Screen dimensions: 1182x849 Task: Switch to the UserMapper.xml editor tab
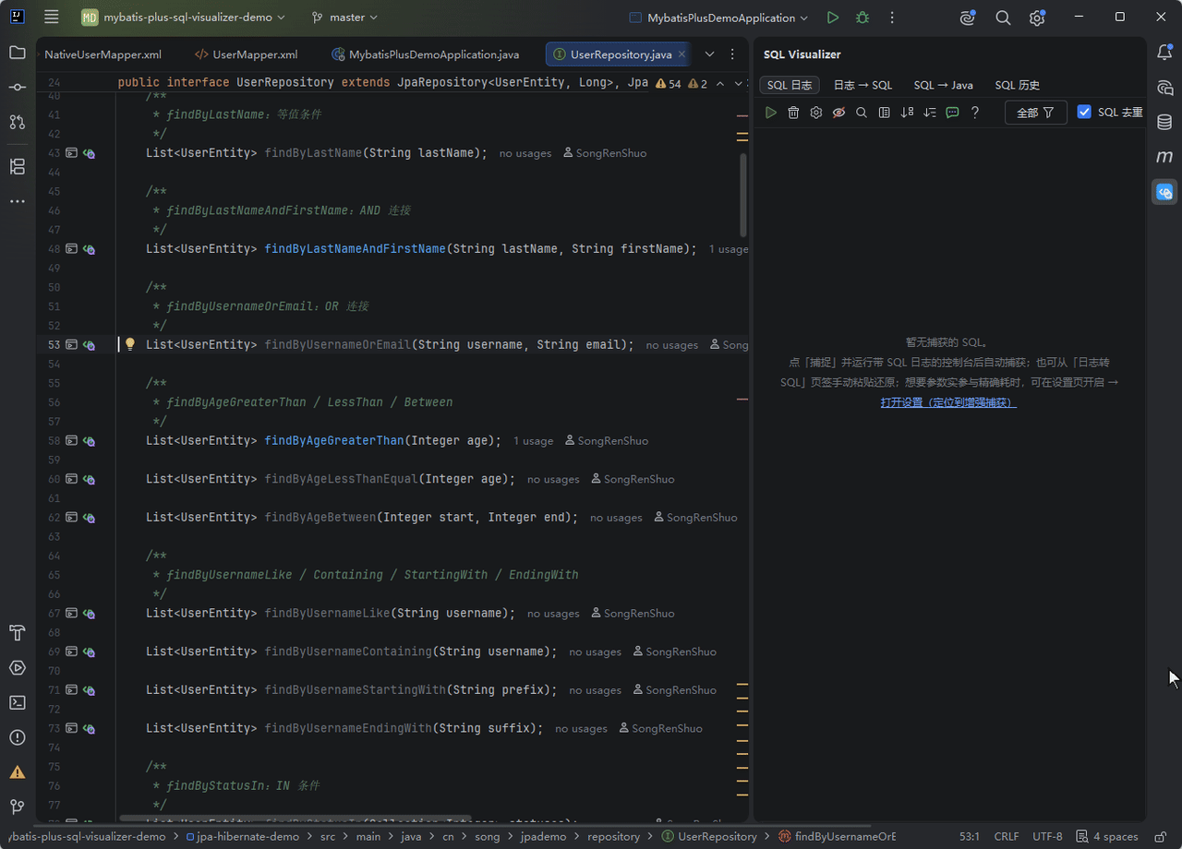pyautogui.click(x=247, y=54)
